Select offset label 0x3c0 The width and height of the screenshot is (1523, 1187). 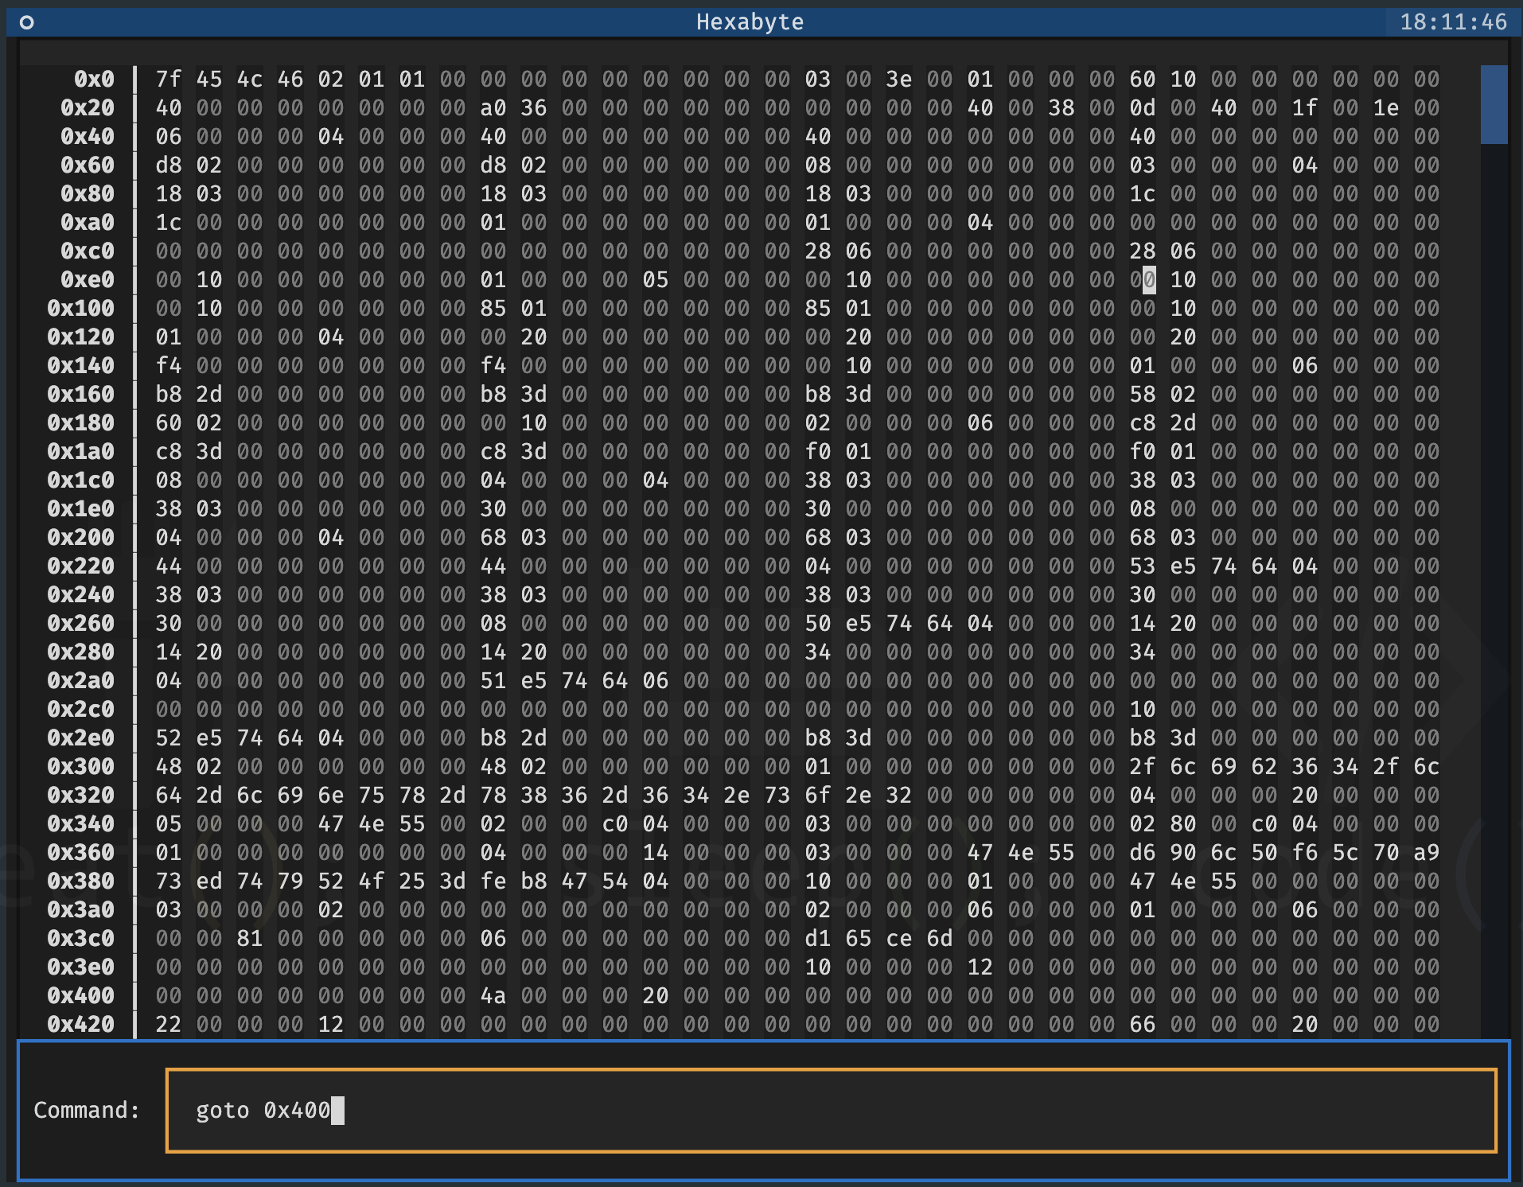pyautogui.click(x=81, y=938)
